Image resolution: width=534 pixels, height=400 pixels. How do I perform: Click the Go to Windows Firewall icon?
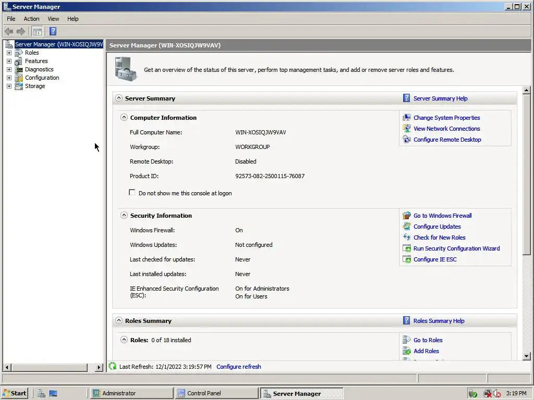407,216
